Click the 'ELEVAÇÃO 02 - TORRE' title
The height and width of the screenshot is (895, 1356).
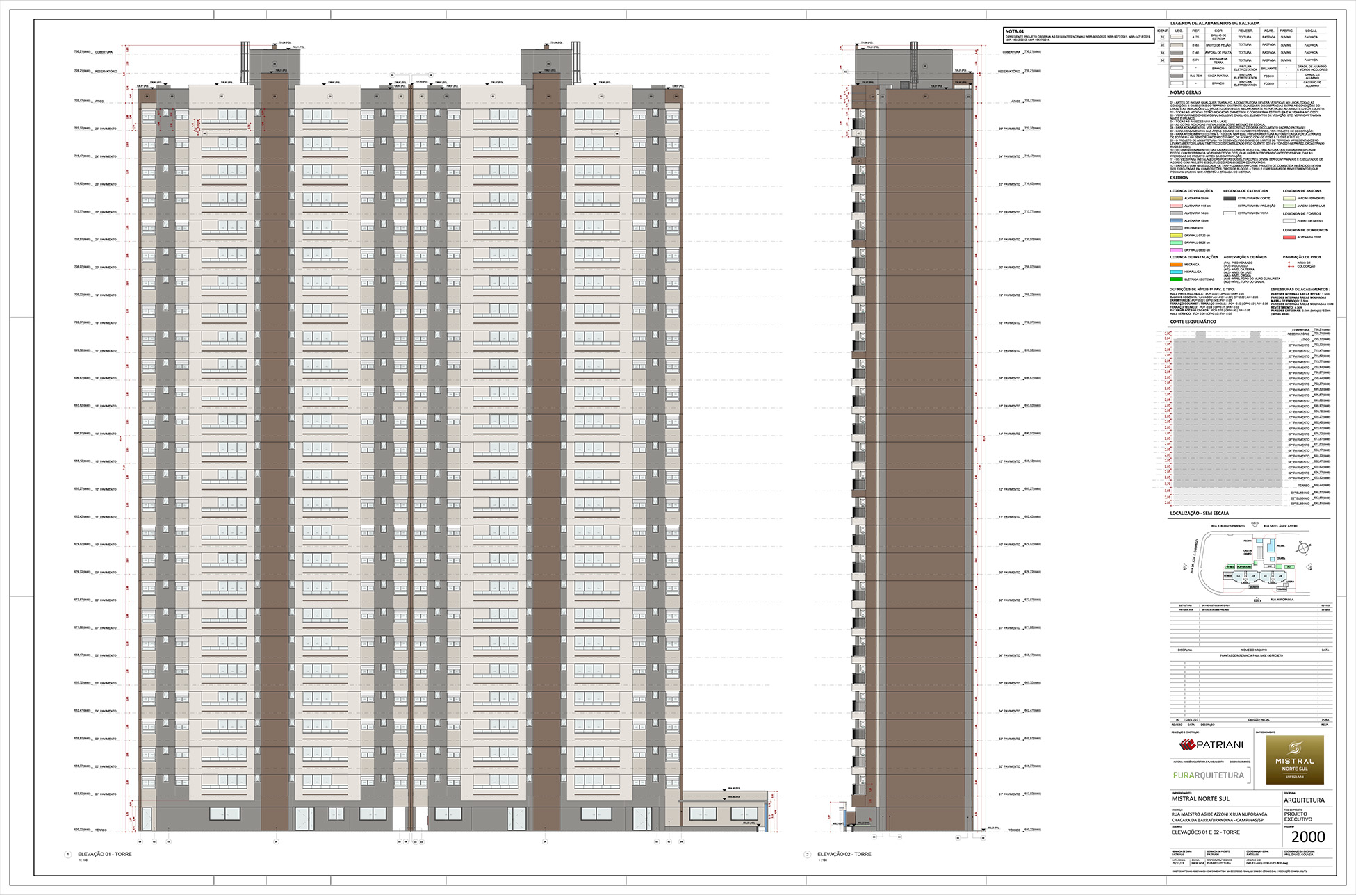tap(844, 854)
